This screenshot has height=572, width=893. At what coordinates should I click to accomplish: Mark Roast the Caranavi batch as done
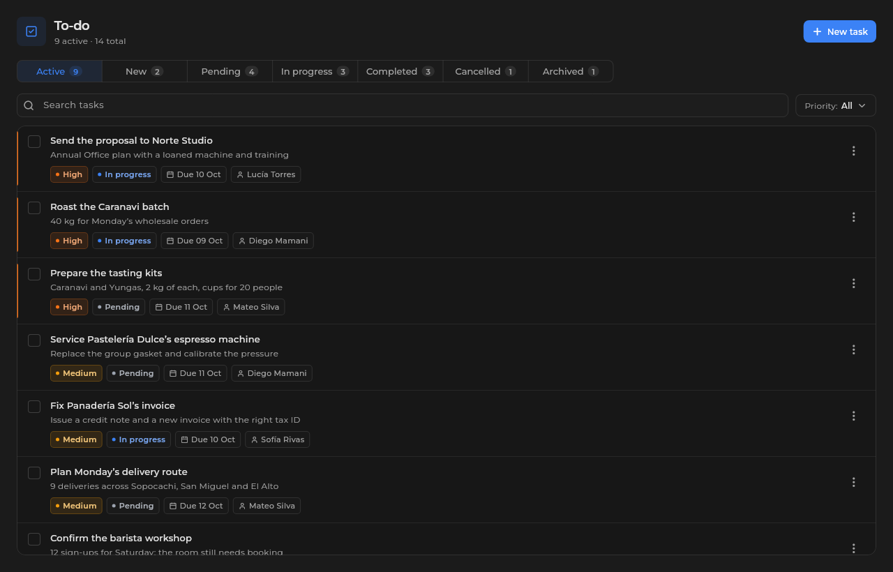coord(34,208)
